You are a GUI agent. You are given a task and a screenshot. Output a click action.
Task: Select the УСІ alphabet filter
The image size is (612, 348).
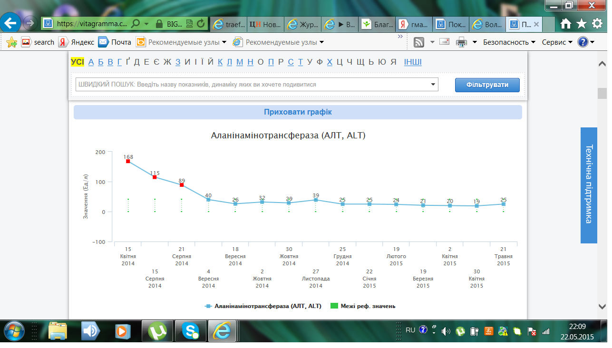pos(78,62)
